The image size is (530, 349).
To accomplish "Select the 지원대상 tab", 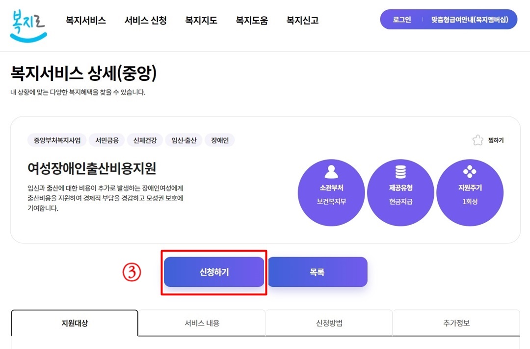I will pos(75,323).
